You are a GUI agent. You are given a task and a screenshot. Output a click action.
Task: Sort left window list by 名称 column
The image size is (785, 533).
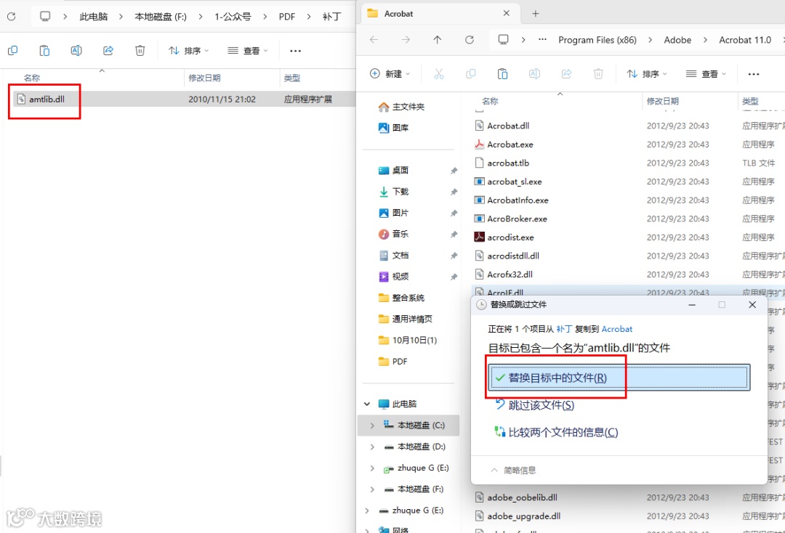coord(31,78)
